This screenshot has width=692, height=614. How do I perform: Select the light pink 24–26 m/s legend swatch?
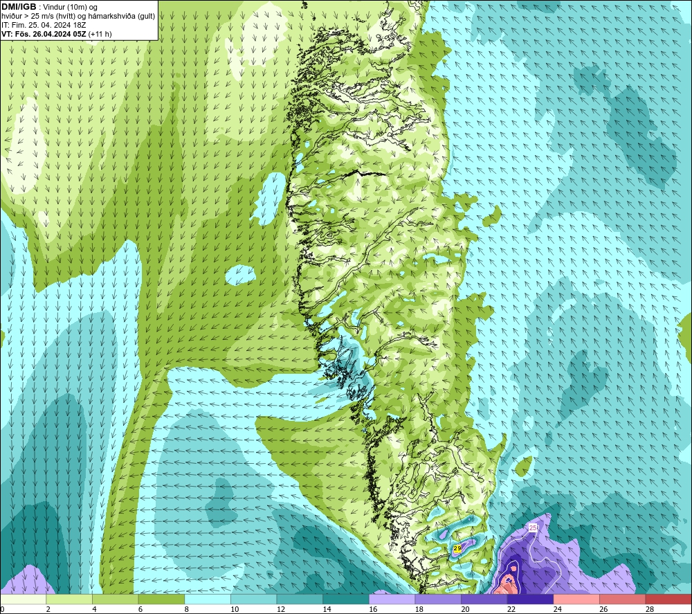[x=576, y=599]
